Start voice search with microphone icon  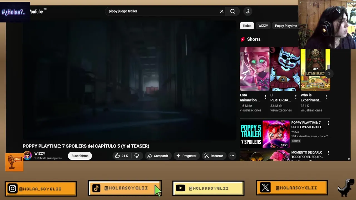click(248, 11)
